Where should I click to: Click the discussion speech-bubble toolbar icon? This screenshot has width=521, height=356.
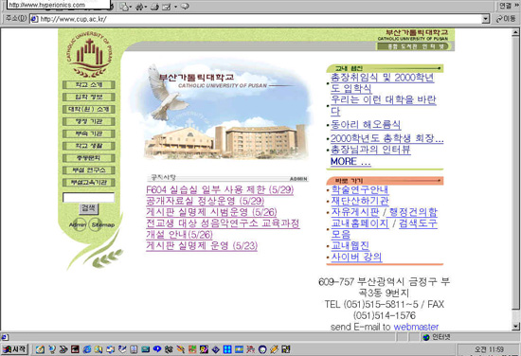pyautogui.click(x=185, y=7)
